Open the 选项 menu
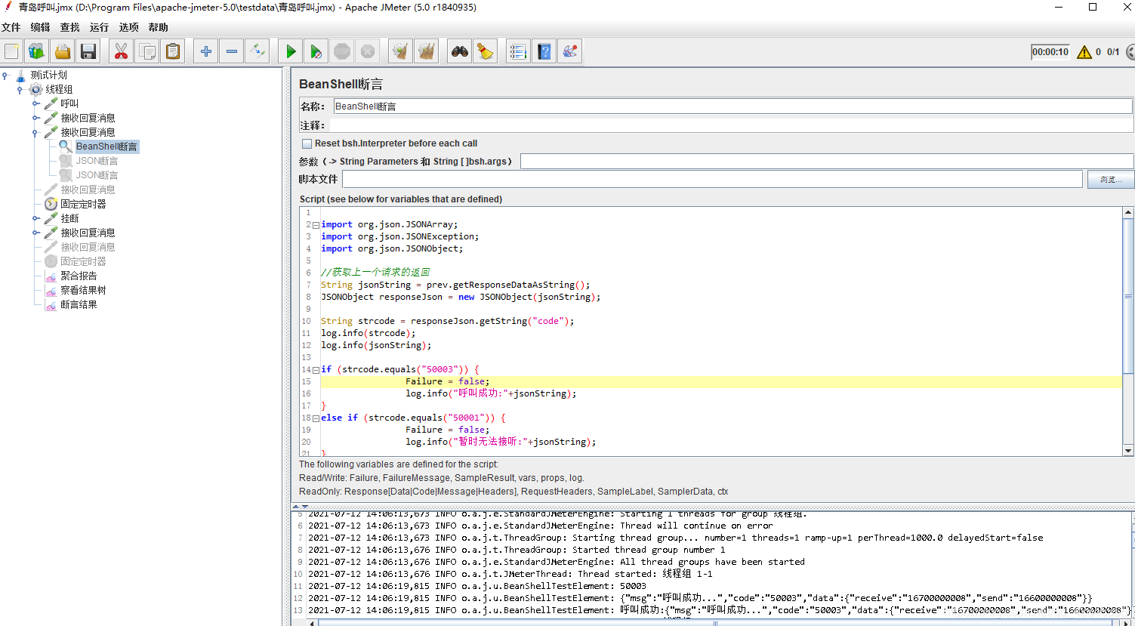Viewport: 1135px width, 626px height. [128, 27]
